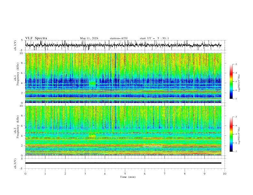
Task: Click the time axis tick label '5'
Action: point(125,174)
